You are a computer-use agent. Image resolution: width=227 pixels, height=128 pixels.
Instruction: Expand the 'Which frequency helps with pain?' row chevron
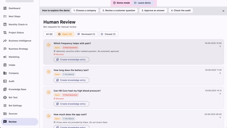pyautogui.click(x=220, y=46)
